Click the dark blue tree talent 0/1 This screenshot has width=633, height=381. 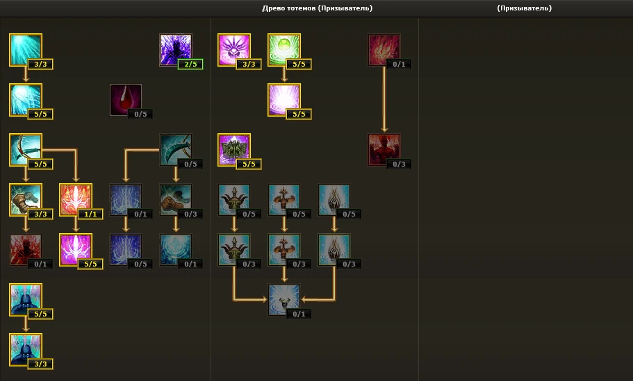pyautogui.click(x=126, y=200)
